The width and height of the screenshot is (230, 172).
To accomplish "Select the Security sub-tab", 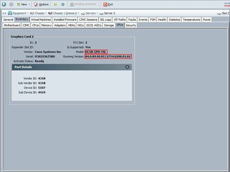I will coord(131,26).
